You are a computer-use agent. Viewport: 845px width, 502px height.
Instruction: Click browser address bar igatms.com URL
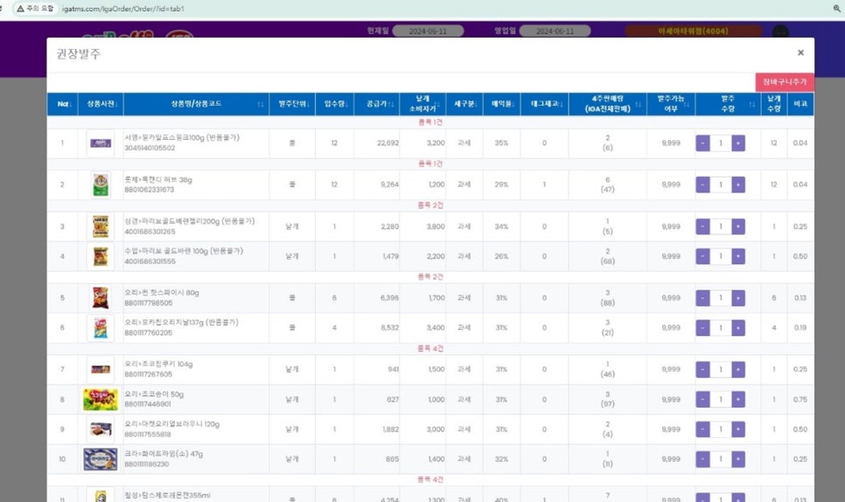(x=122, y=9)
